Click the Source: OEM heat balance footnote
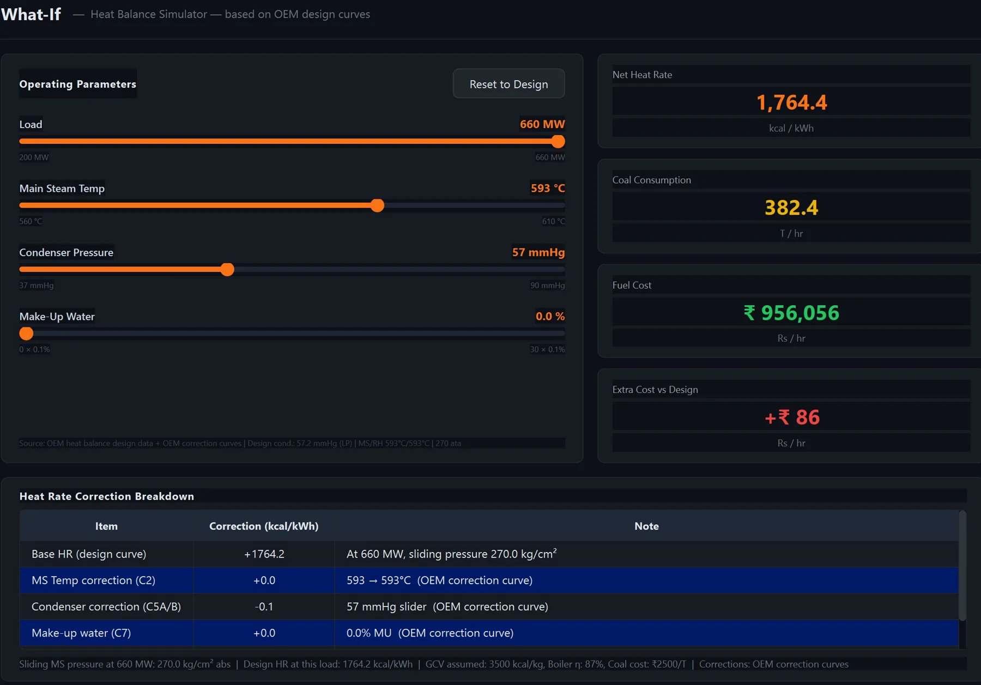Image resolution: width=981 pixels, height=685 pixels. coord(240,444)
